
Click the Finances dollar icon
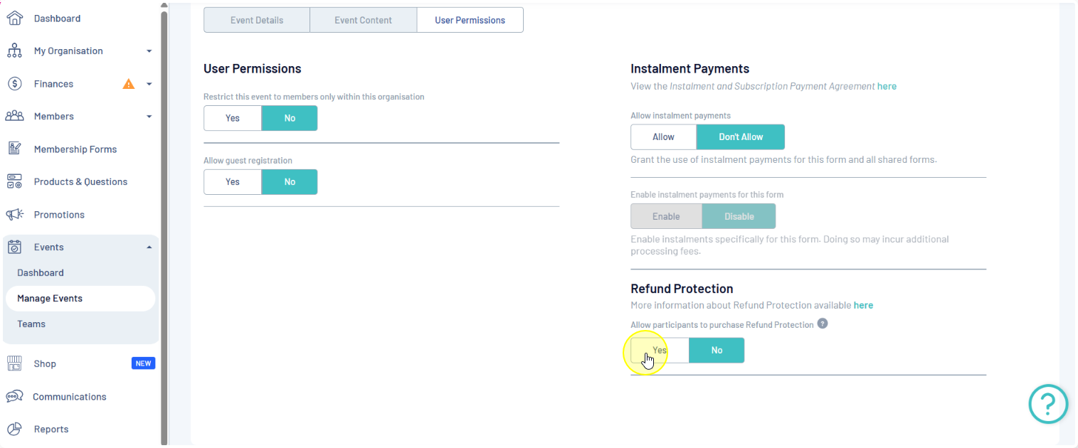14,84
